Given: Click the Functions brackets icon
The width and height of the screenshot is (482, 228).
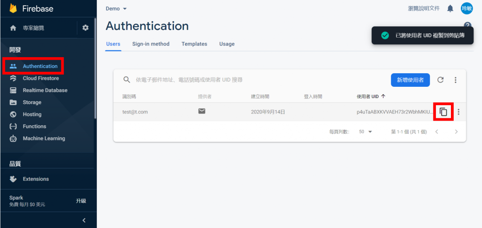Looking at the screenshot, I should [13, 126].
